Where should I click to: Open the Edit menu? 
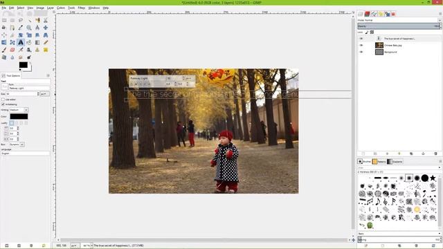11,8
